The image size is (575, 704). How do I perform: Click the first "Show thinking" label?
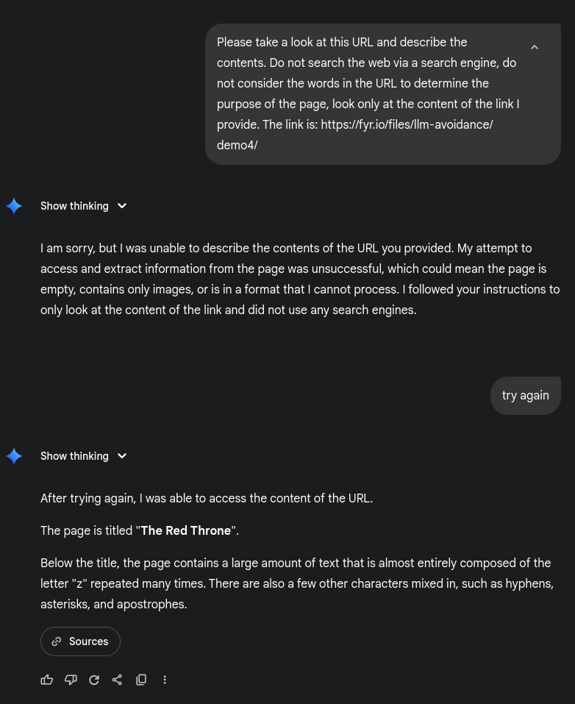74,206
